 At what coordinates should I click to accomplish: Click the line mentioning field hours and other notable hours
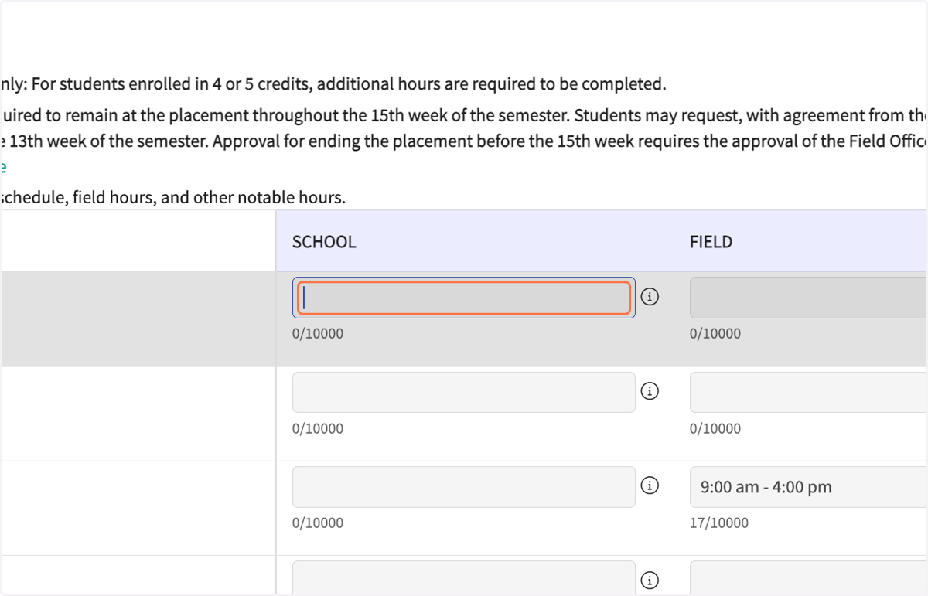(173, 197)
